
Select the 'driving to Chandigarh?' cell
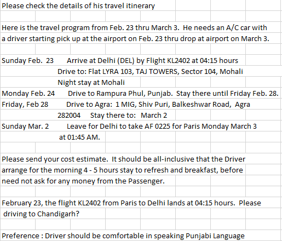(x=41, y=214)
